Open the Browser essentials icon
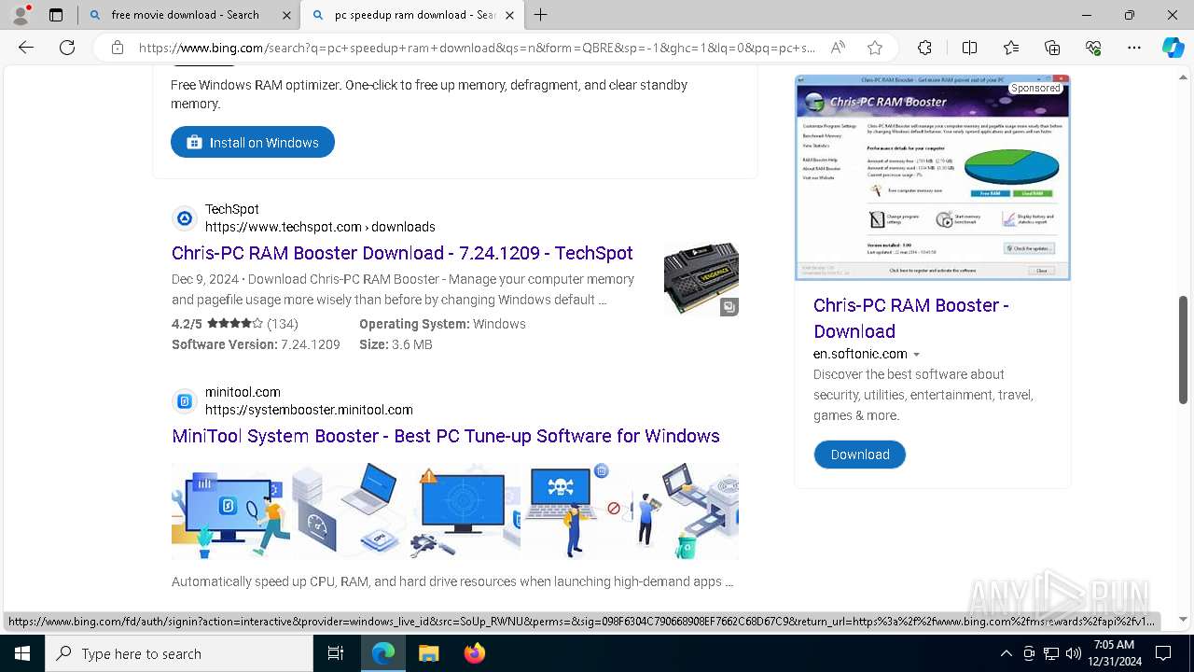This screenshot has height=672, width=1194. pos(1093,48)
